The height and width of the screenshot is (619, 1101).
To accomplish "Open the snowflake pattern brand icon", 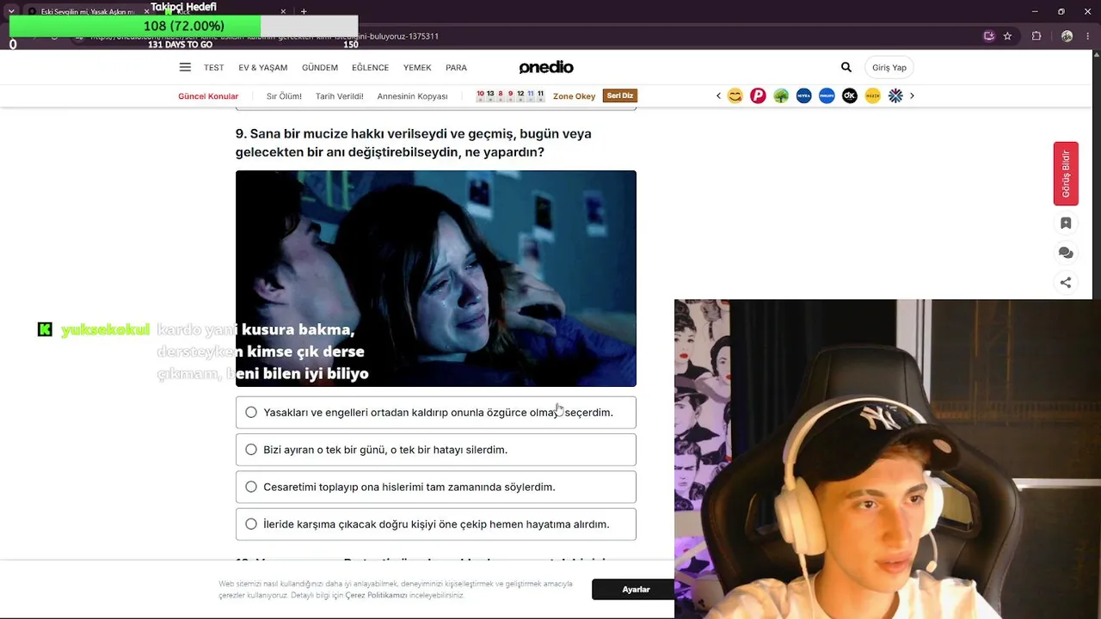I will click(895, 96).
